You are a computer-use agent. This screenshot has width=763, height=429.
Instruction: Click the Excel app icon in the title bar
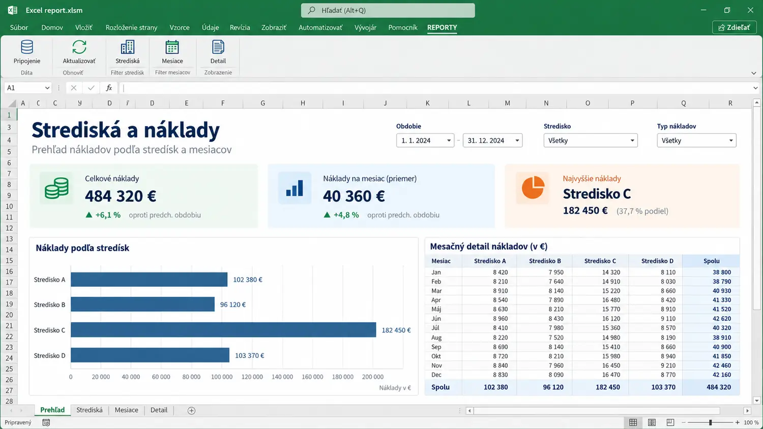13,10
